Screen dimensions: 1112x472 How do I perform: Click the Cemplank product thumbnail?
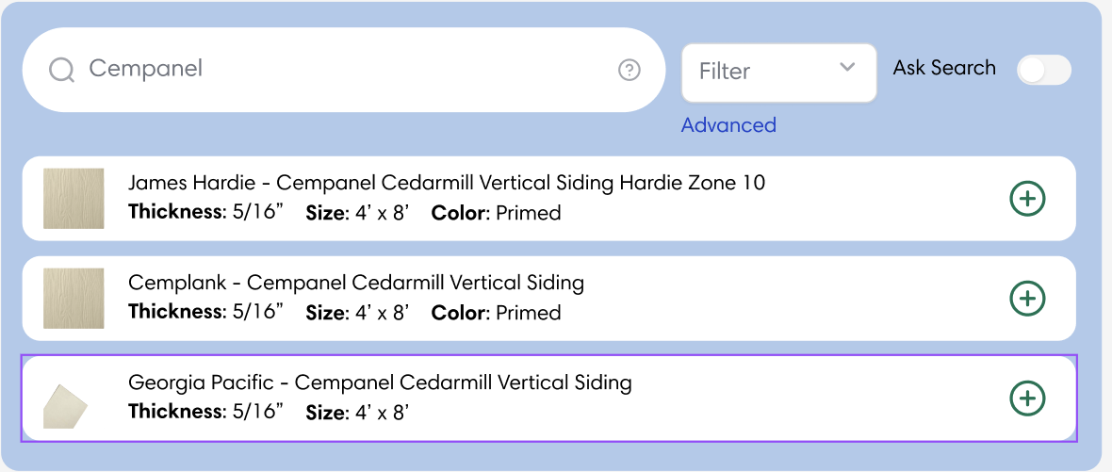tap(74, 299)
